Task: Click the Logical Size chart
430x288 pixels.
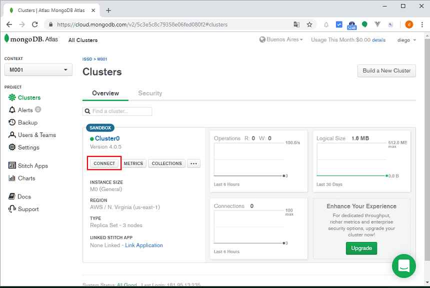Action: 361,161
